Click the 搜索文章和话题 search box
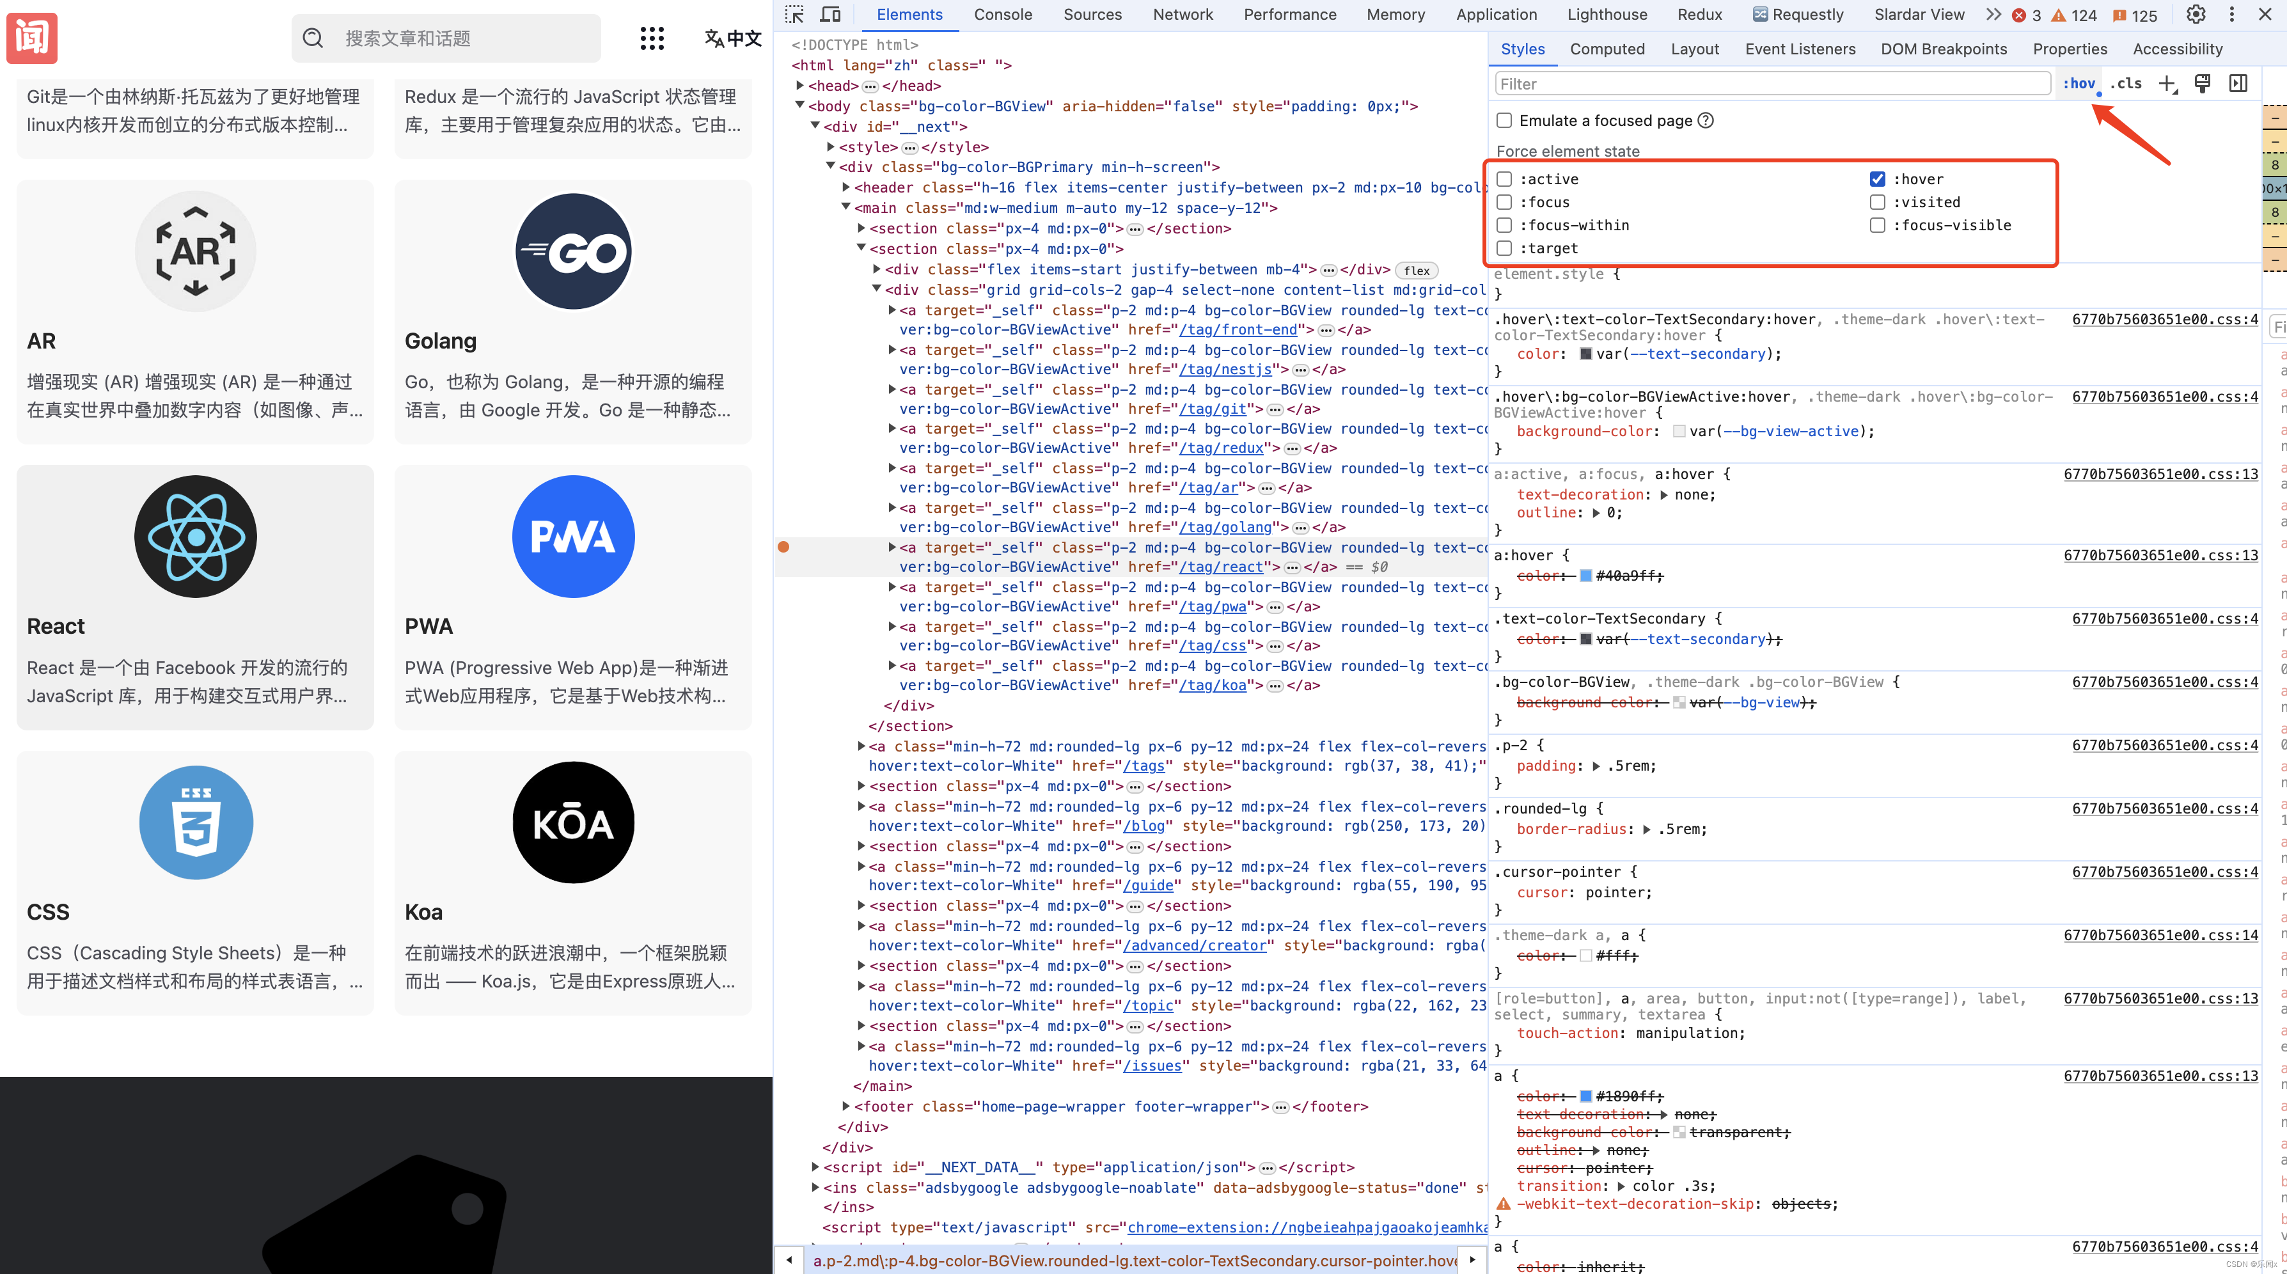2287x1274 pixels. pyautogui.click(x=446, y=38)
